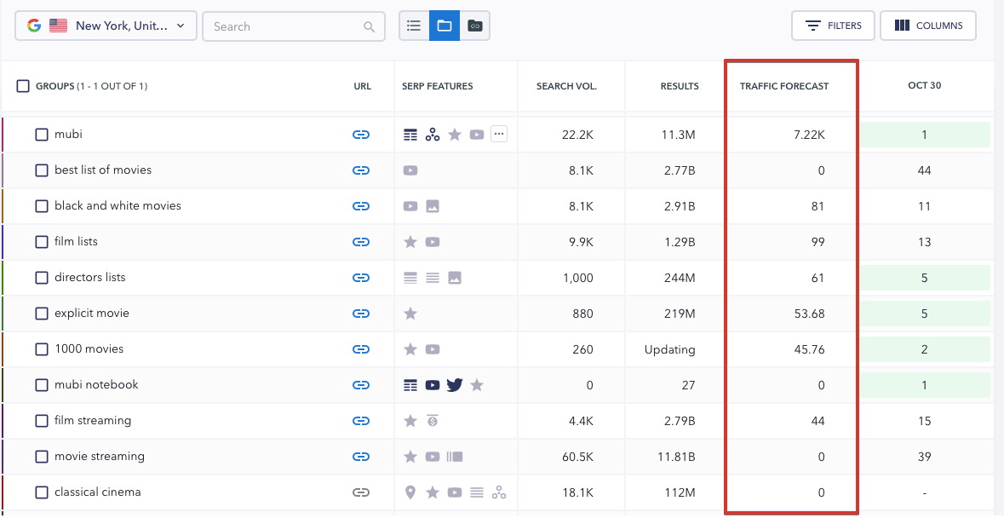The image size is (1004, 518).
Task: Sort by Traffic Forecast column header
Action: [x=783, y=86]
